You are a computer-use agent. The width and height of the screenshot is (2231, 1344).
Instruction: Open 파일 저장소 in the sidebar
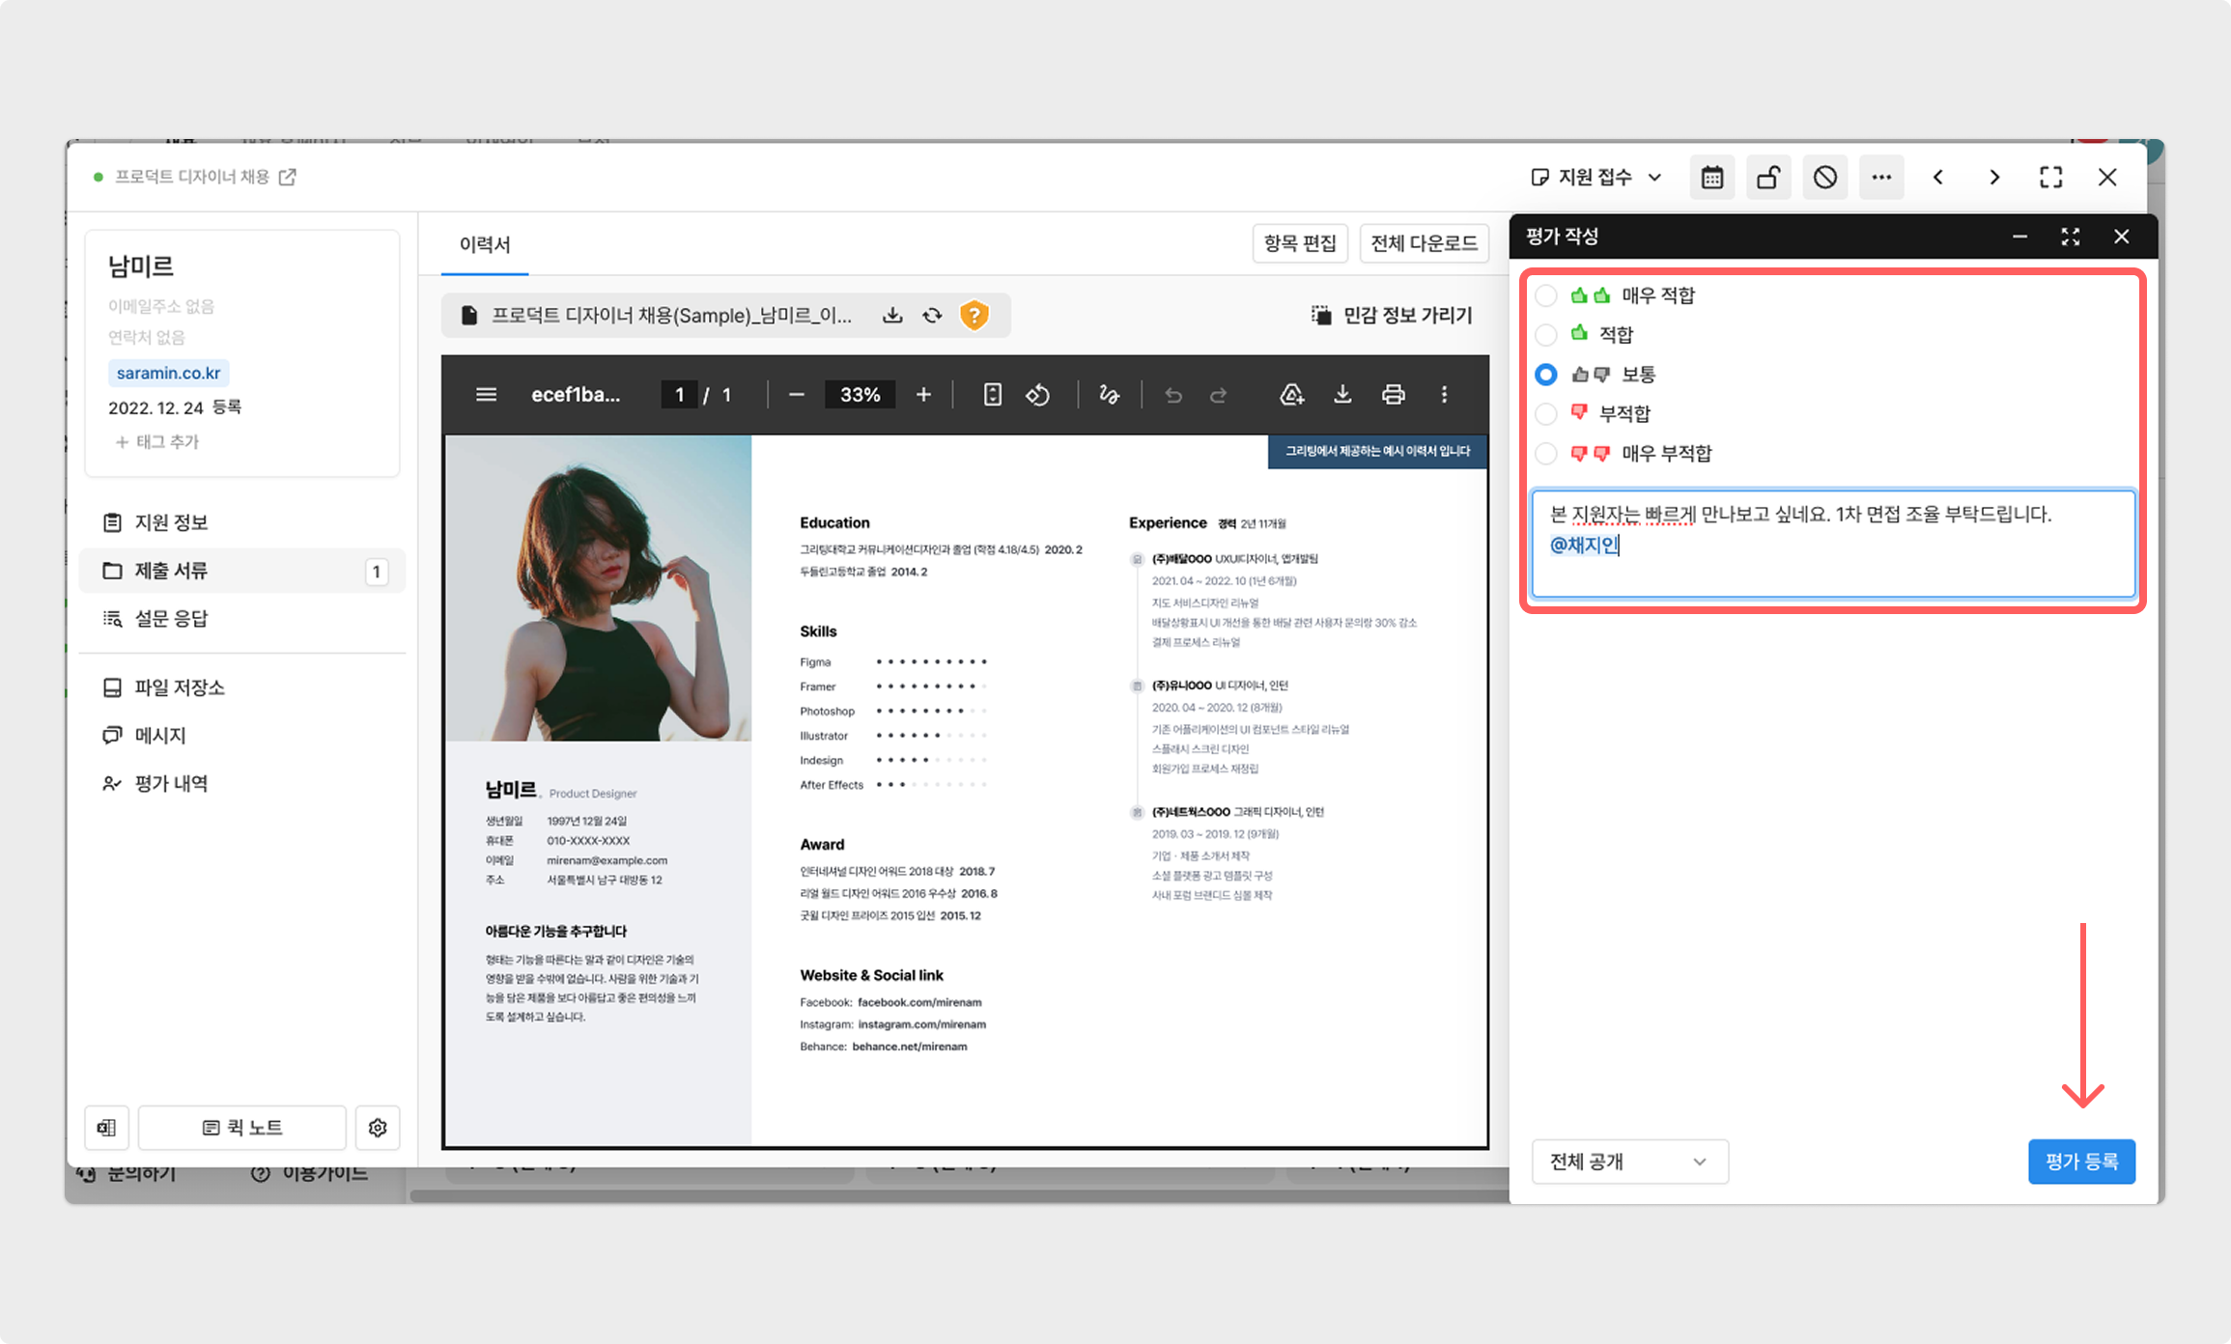[241, 687]
